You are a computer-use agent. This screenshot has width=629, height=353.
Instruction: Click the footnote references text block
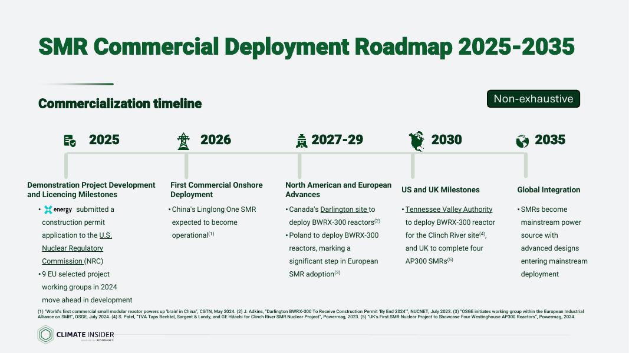click(x=311, y=314)
